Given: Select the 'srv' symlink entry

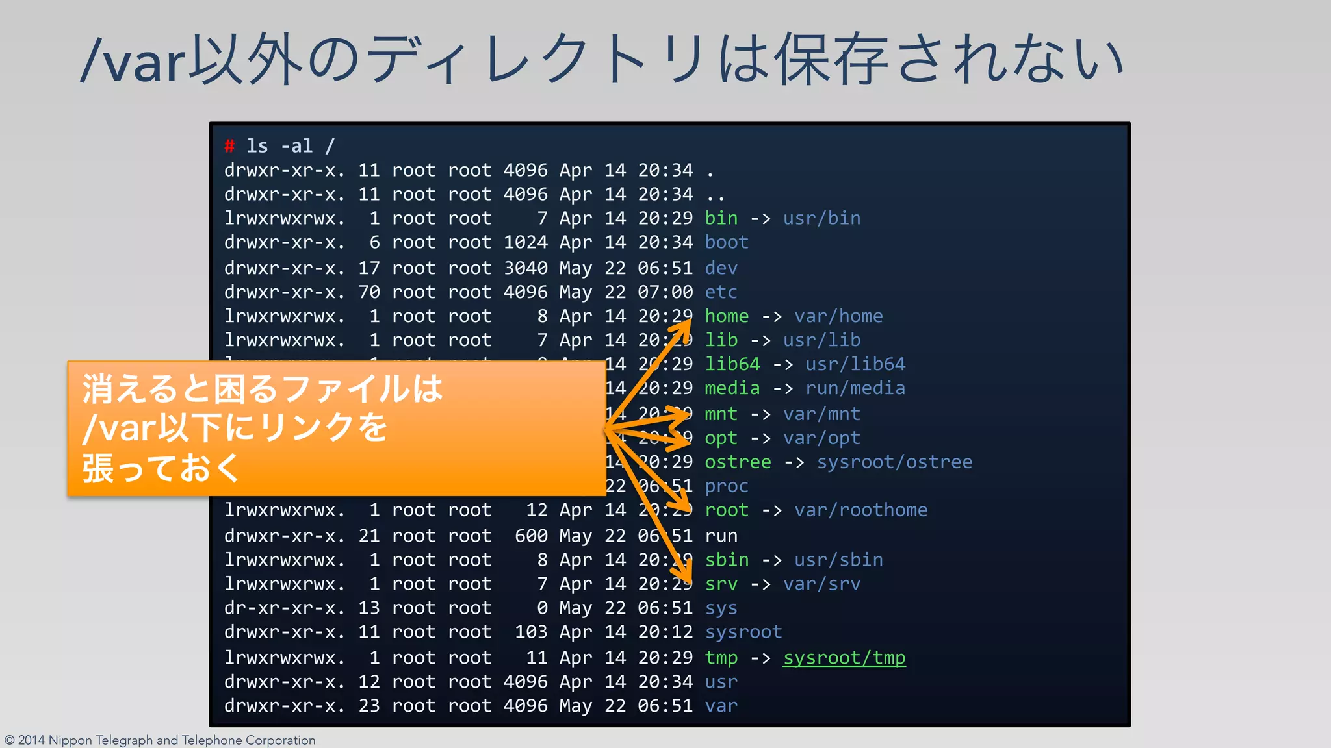Looking at the screenshot, I should tap(721, 584).
